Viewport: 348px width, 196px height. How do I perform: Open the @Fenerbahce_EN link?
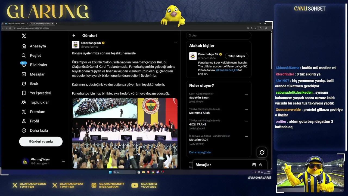point(227,70)
